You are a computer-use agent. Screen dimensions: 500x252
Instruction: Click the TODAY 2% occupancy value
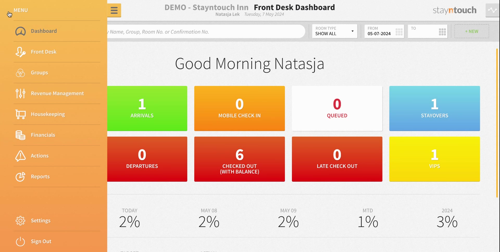(129, 222)
